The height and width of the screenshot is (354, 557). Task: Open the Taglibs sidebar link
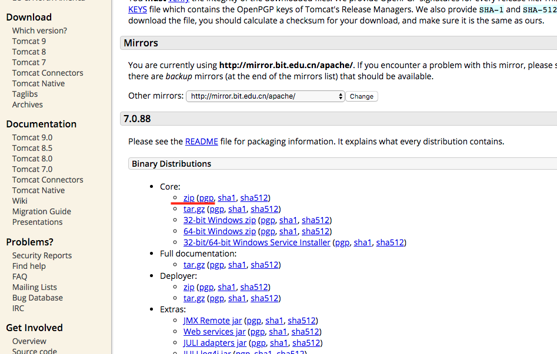pos(25,94)
